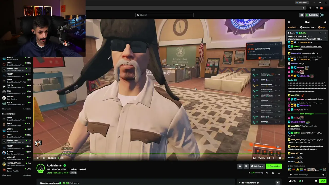Pause the live stream playback
Viewport: 329px width, 185px height.
coord(38,158)
